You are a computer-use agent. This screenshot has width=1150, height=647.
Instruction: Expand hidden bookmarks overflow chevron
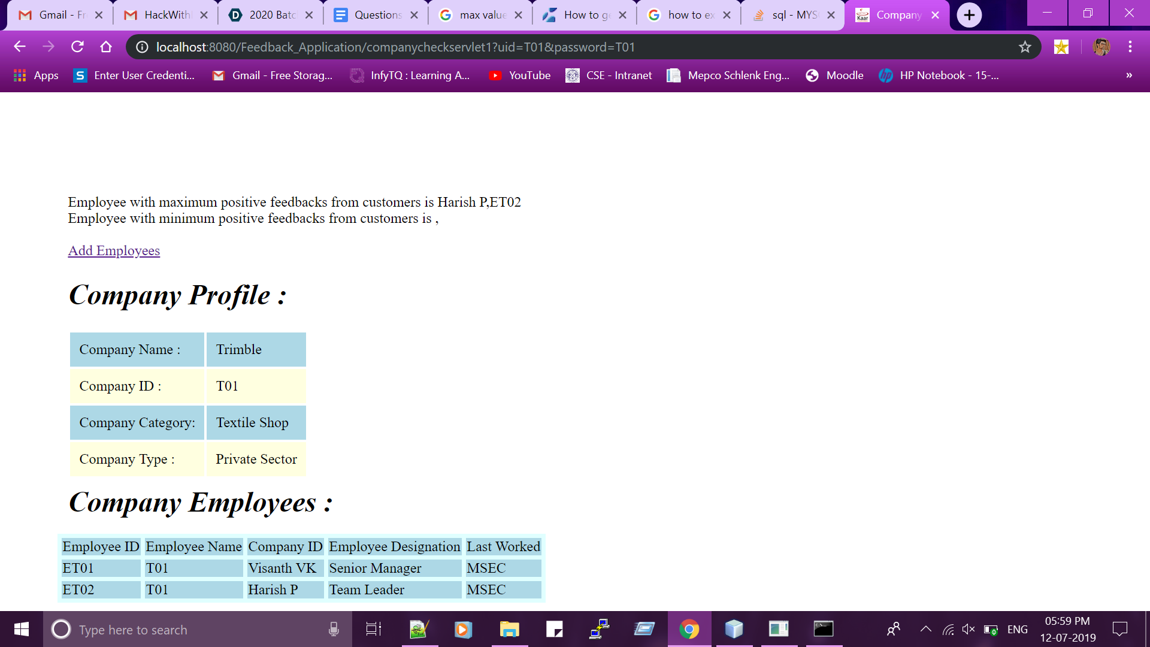coord(1129,75)
